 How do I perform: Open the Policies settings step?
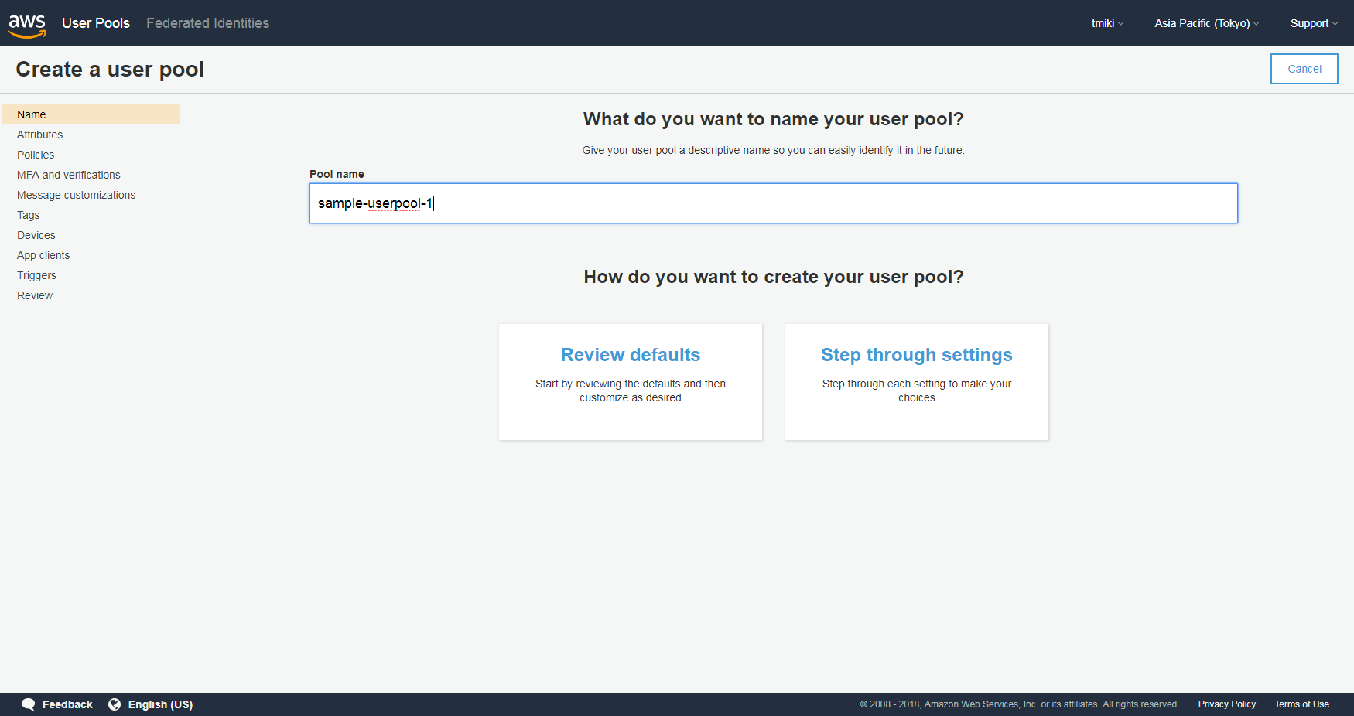36,155
